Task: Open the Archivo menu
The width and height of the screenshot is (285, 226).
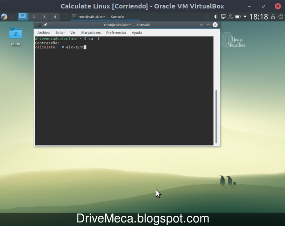Action: click(44, 32)
